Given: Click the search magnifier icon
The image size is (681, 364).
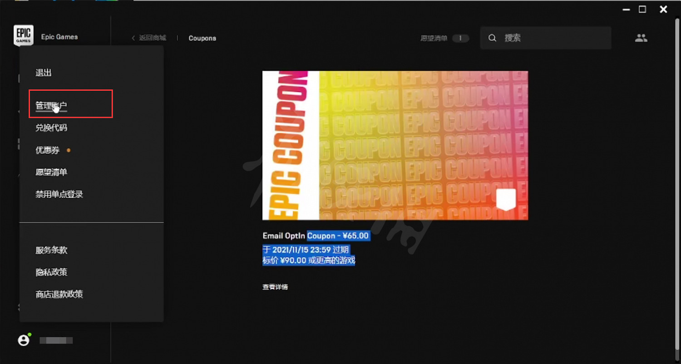Looking at the screenshot, I should click(492, 38).
